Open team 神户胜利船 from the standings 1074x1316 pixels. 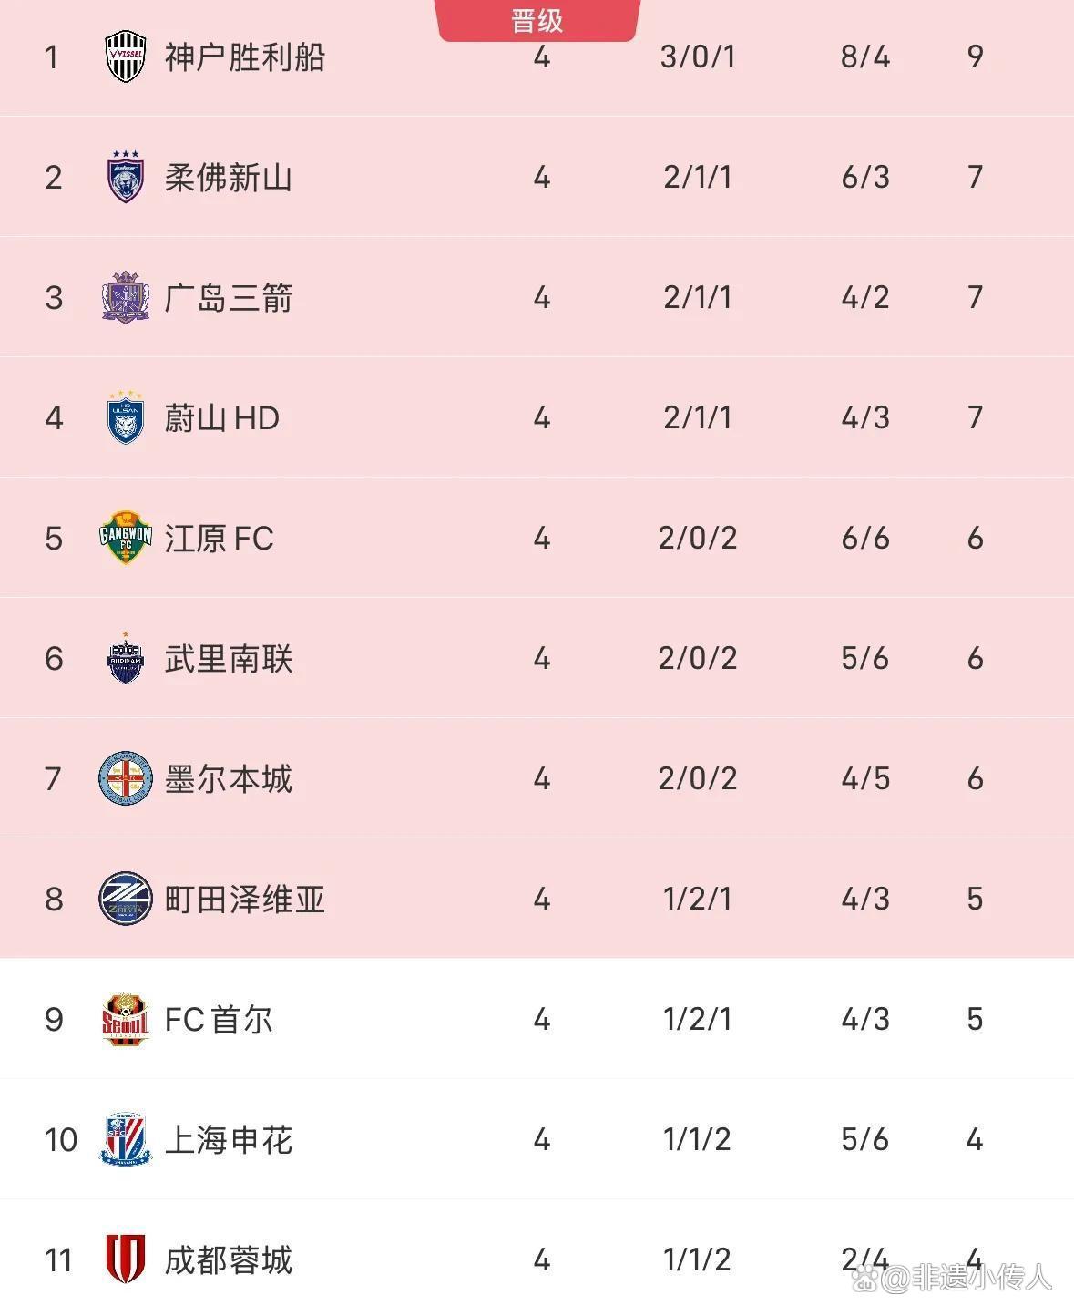[244, 57]
